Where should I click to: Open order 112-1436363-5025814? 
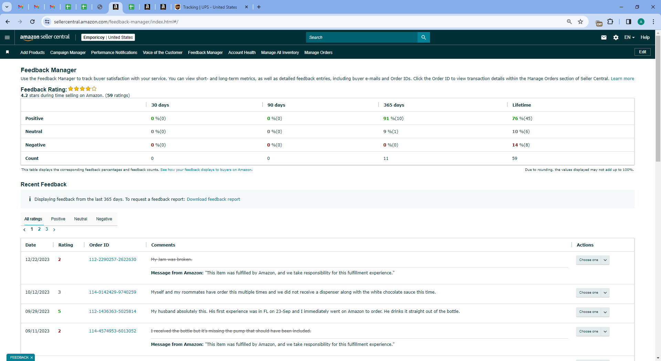click(x=113, y=311)
